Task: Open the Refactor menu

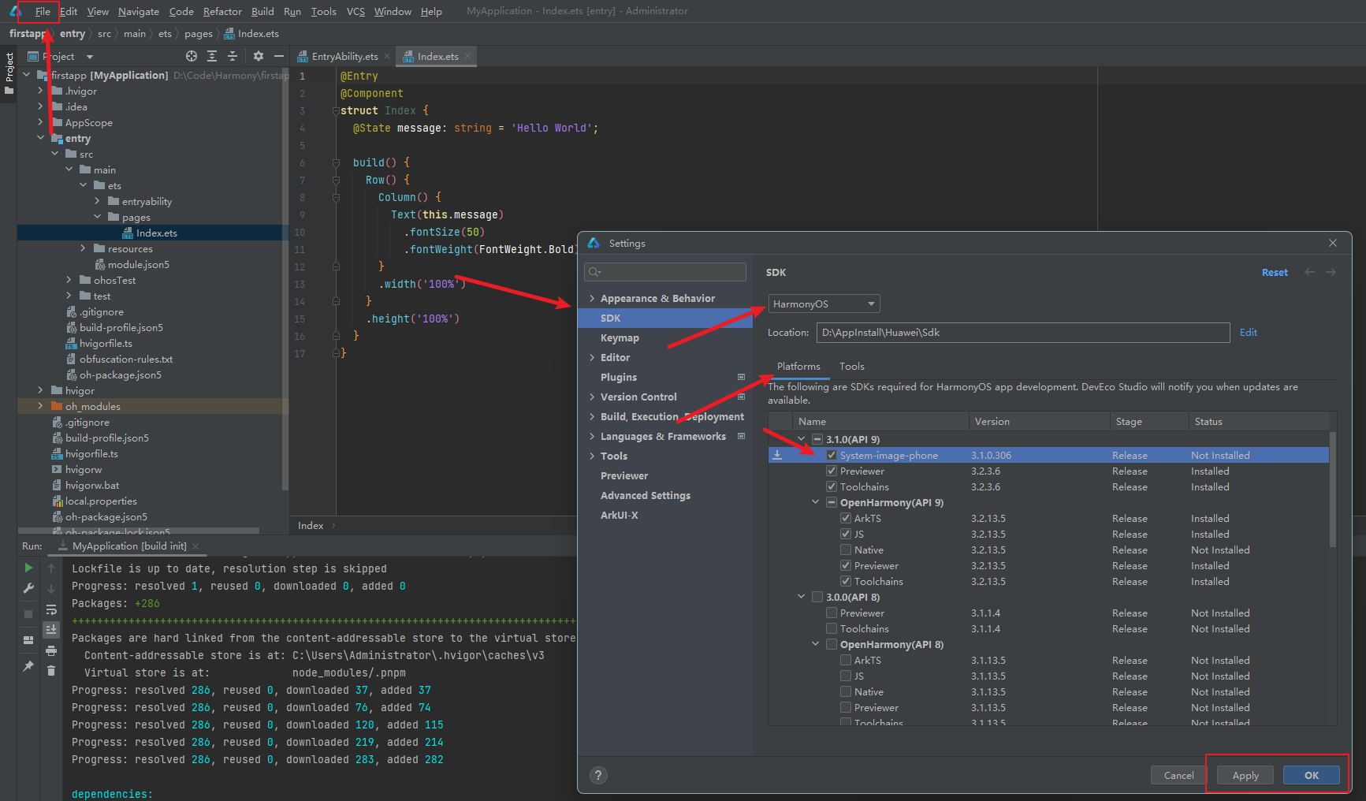Action: point(222,11)
